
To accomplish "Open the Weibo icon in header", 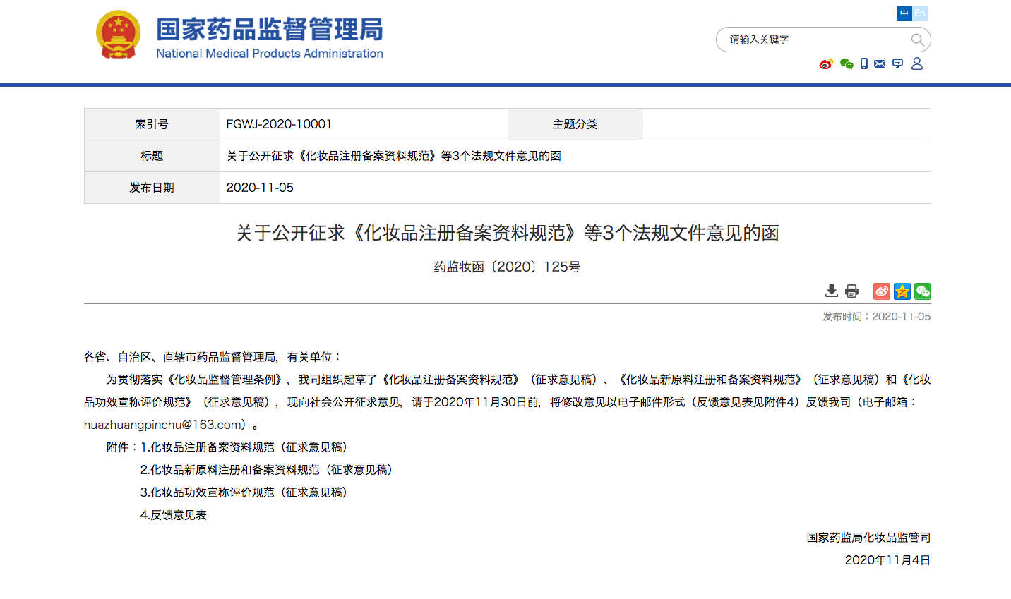I will point(826,64).
